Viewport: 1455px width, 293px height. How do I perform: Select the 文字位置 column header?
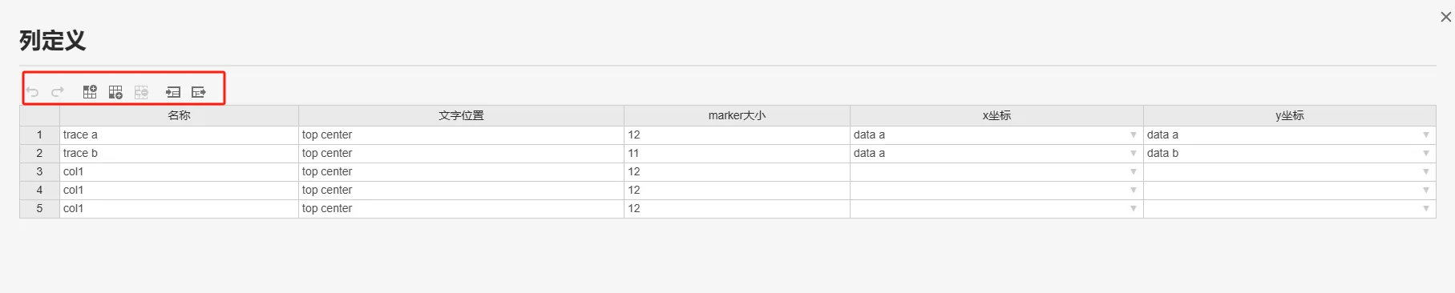pyautogui.click(x=461, y=116)
